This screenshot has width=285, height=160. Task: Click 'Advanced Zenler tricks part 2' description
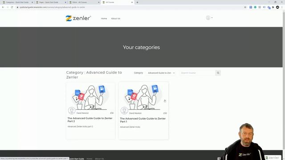click(x=80, y=127)
